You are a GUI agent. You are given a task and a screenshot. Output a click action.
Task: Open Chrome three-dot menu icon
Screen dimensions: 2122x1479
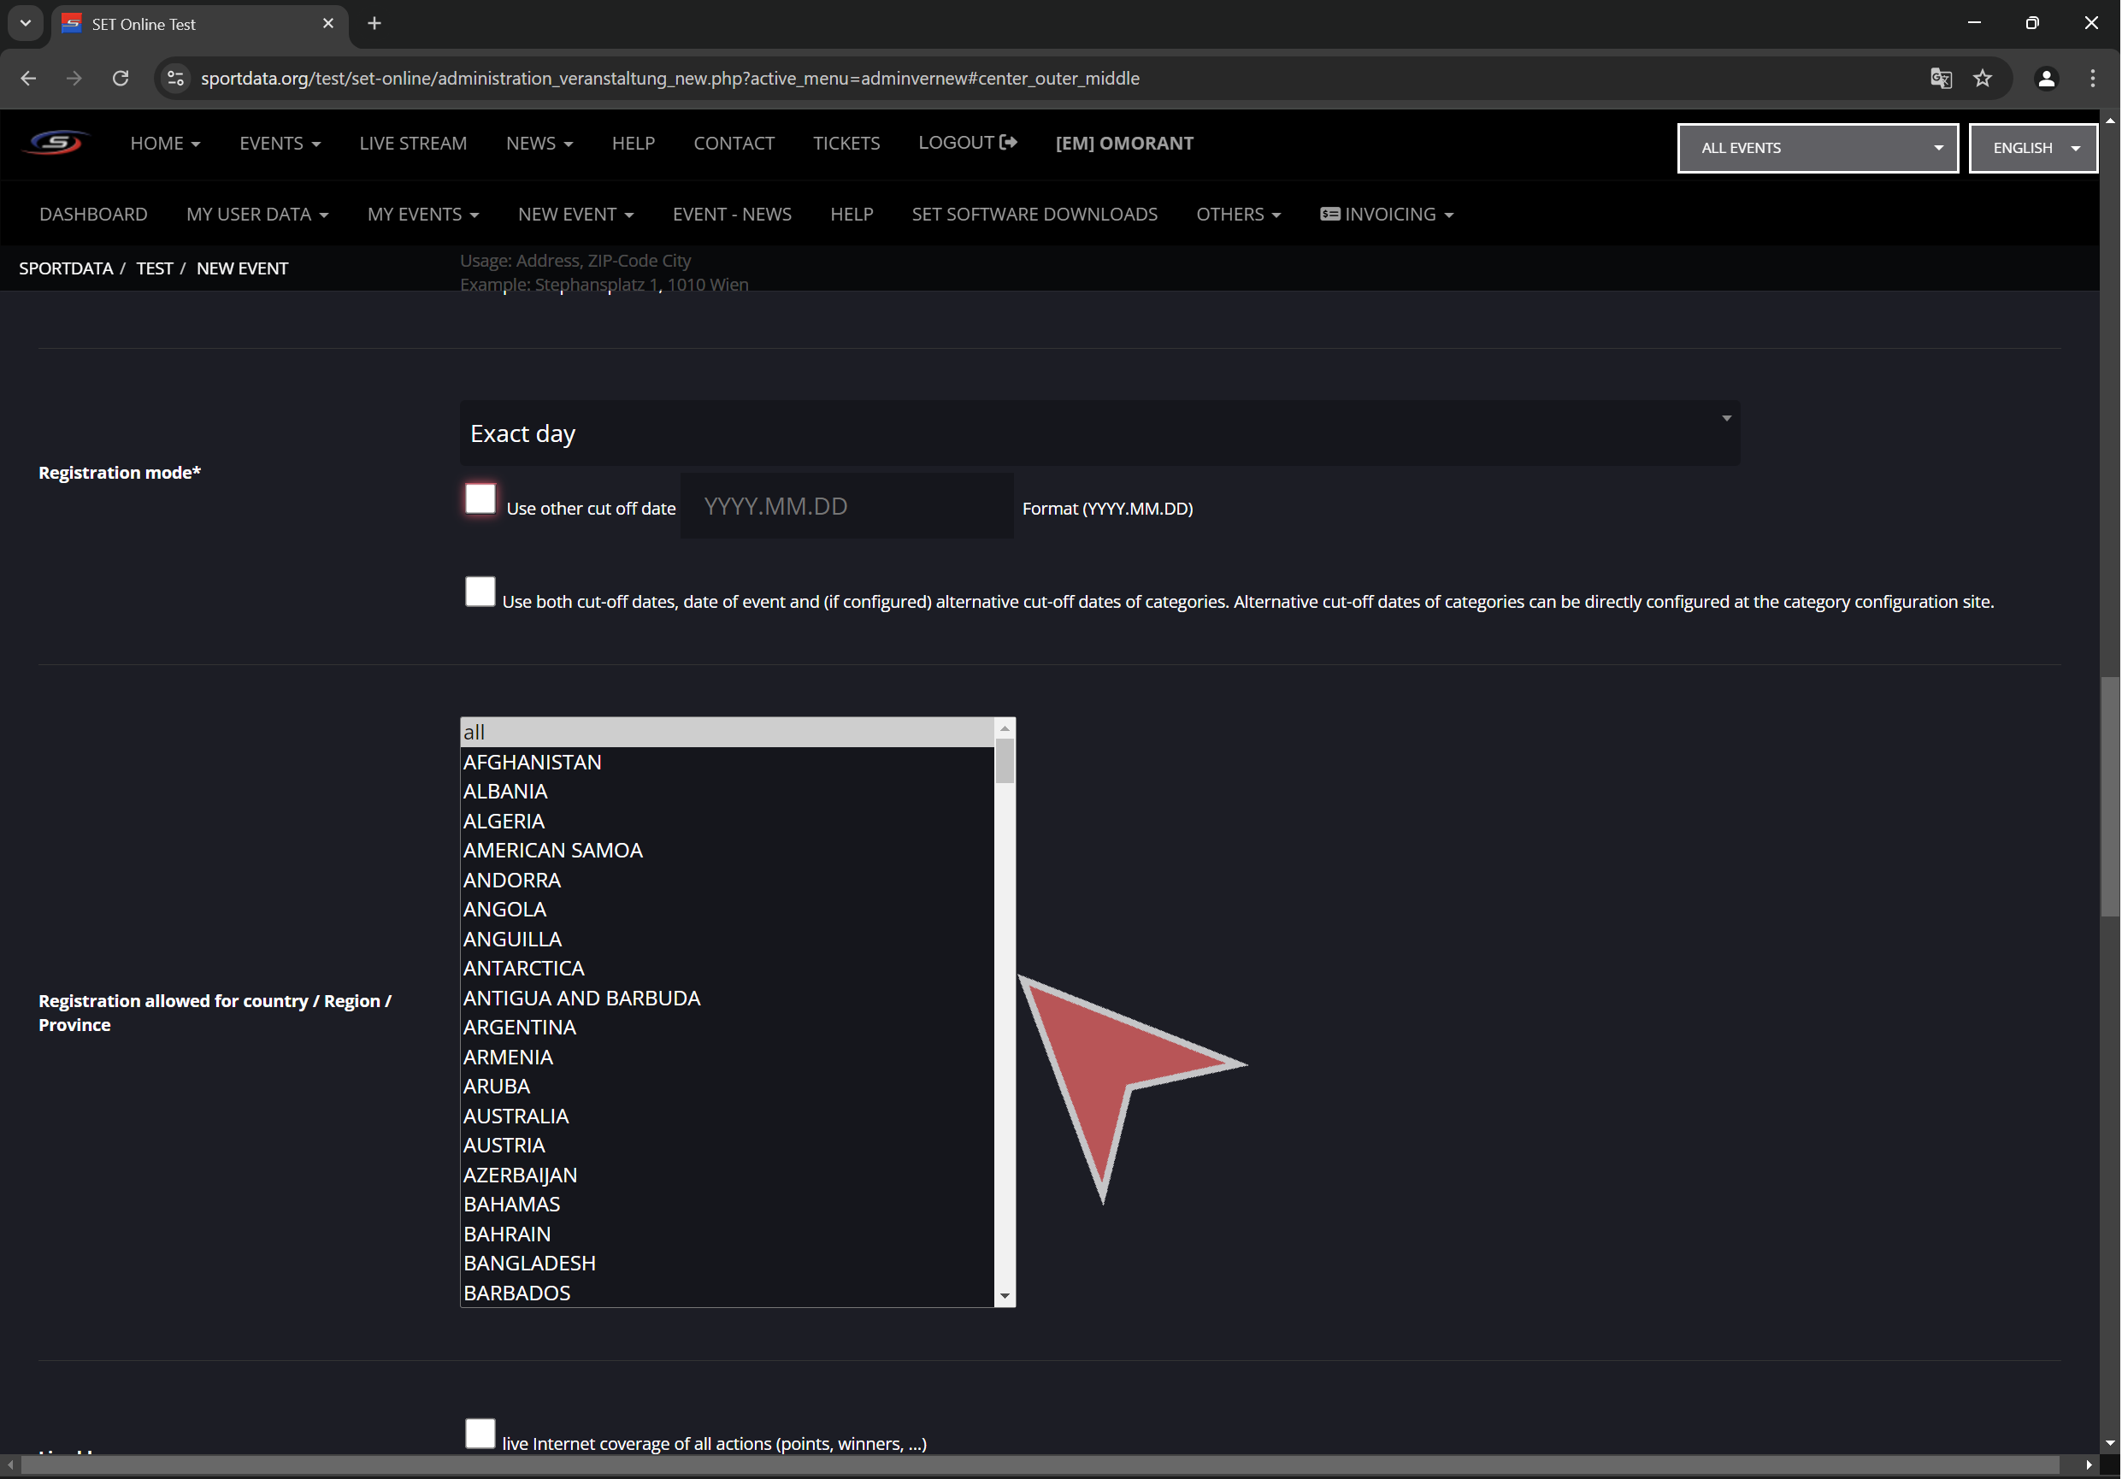pyautogui.click(x=2092, y=79)
